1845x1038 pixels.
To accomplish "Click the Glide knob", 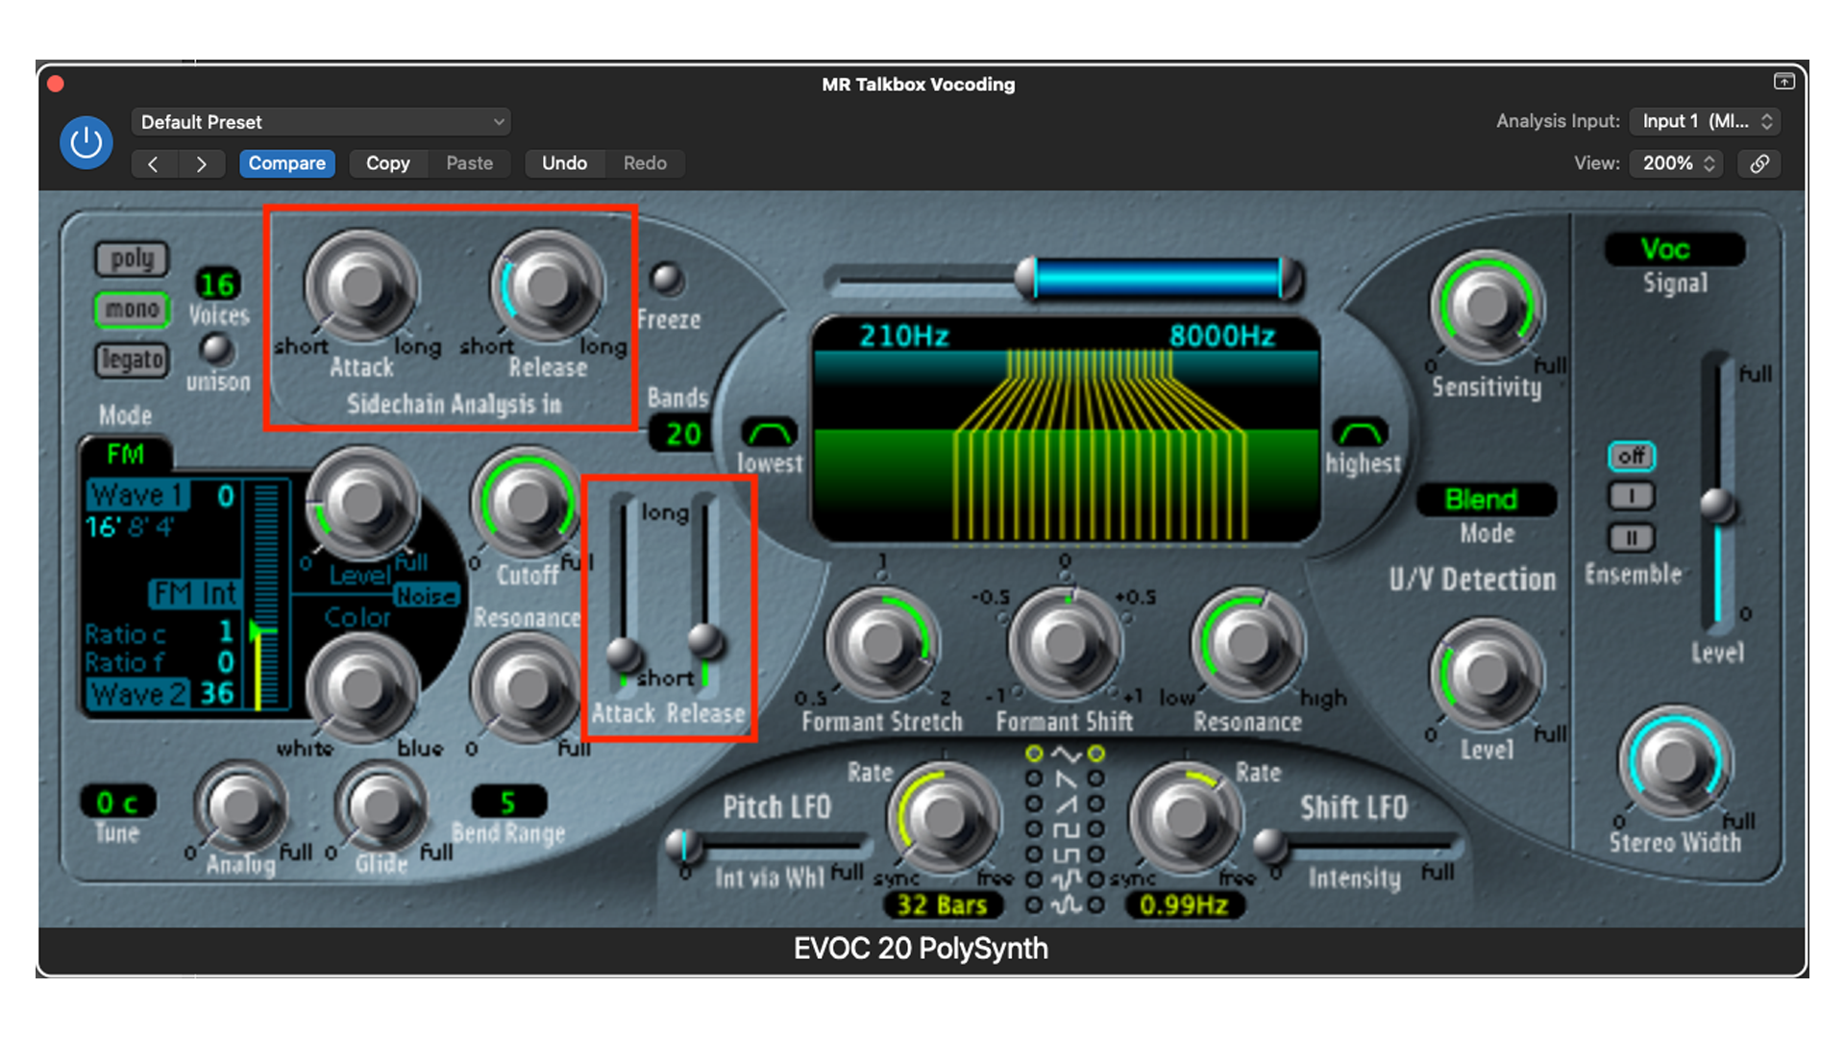I will [381, 807].
